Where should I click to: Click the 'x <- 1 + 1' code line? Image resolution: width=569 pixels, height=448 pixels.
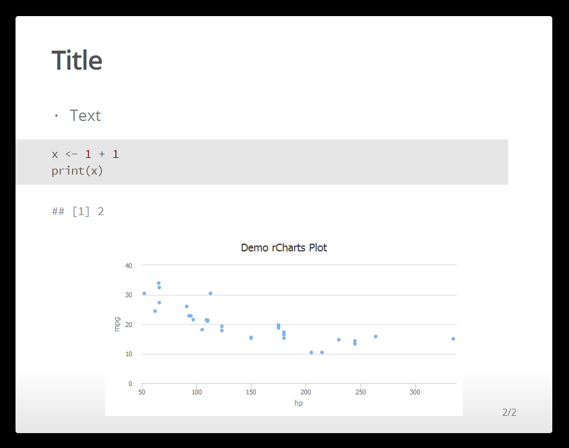pyautogui.click(x=85, y=154)
